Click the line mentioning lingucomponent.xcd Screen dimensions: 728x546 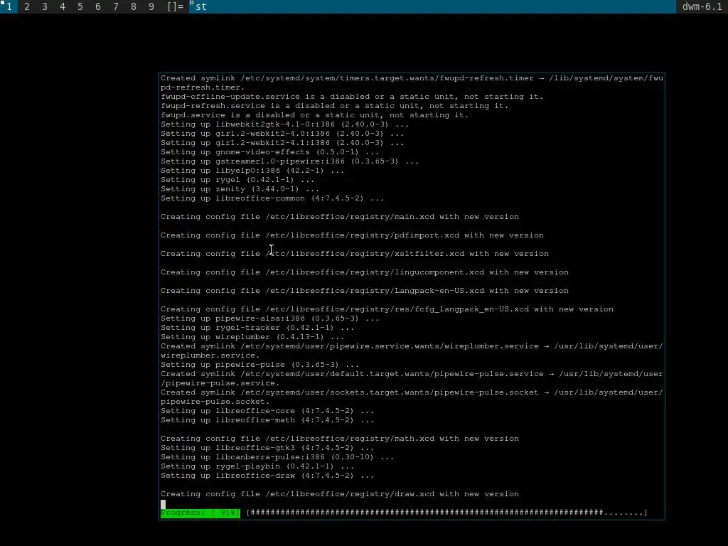[x=365, y=272]
